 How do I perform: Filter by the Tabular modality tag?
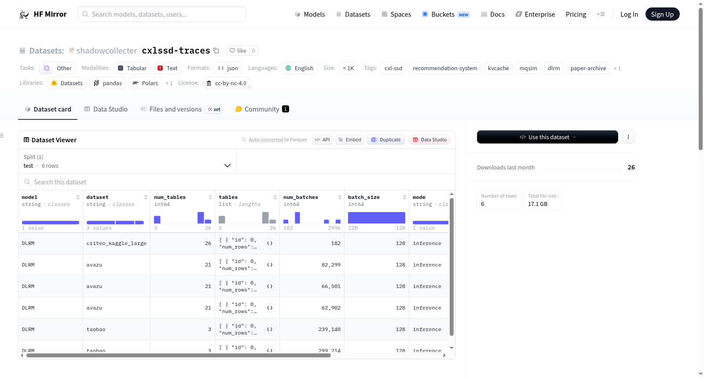[x=132, y=68]
